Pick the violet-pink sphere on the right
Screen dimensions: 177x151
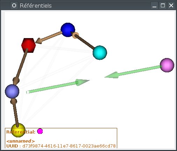click(x=167, y=65)
